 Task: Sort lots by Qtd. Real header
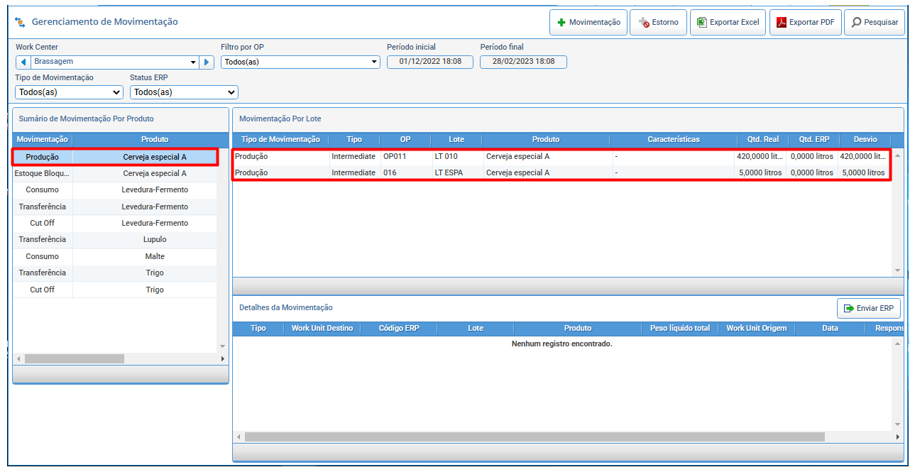tap(763, 139)
